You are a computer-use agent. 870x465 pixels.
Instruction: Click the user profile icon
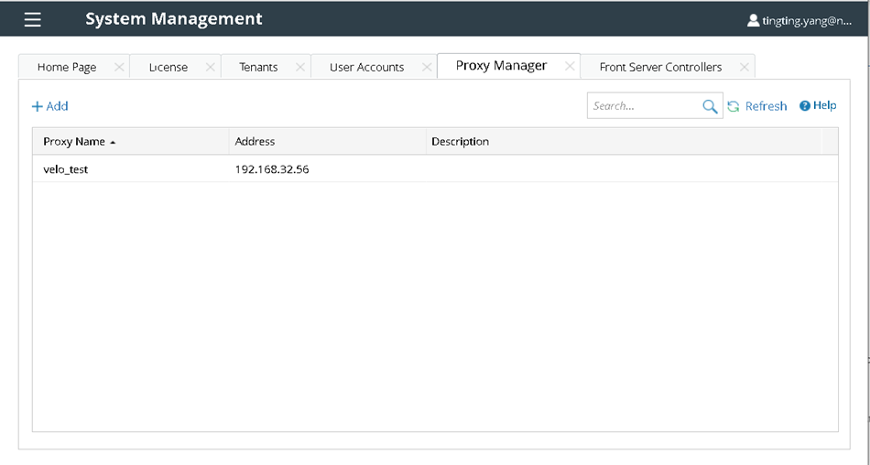(754, 19)
